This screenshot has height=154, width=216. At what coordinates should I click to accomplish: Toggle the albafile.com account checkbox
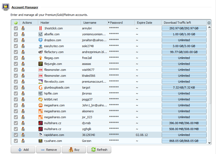16,34
